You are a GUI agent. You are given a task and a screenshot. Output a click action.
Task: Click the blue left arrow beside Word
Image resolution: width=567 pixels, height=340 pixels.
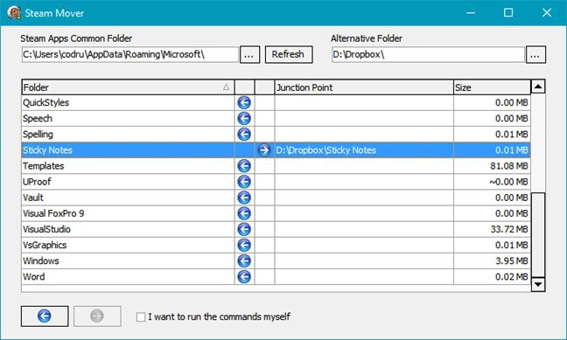pos(244,277)
